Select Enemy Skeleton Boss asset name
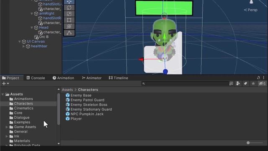 coord(89,104)
